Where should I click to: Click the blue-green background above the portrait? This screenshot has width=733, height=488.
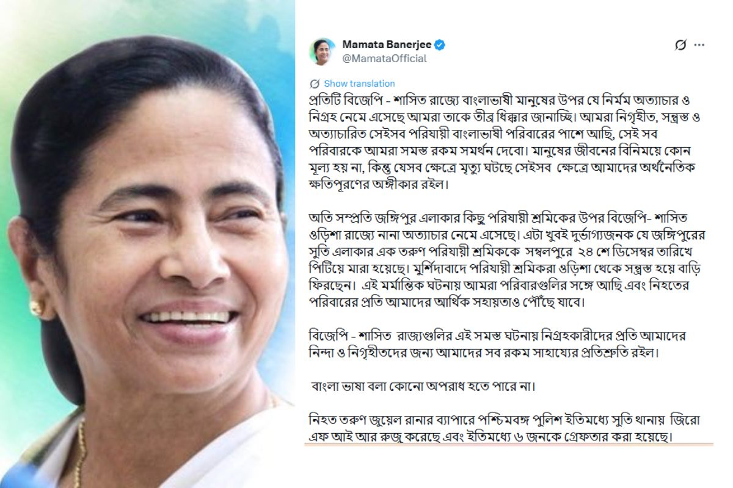[x=153, y=18]
